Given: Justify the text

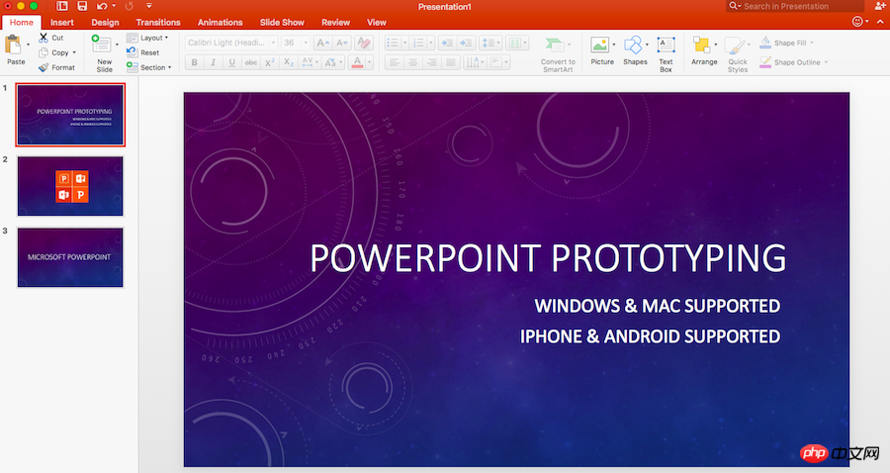Looking at the screenshot, I should click(x=451, y=62).
